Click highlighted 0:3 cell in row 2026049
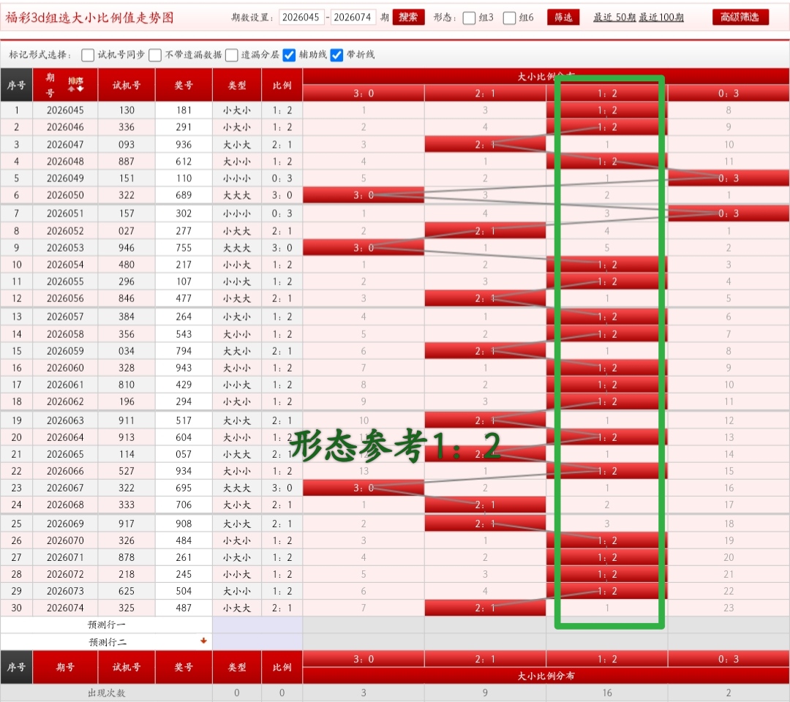 (x=728, y=178)
